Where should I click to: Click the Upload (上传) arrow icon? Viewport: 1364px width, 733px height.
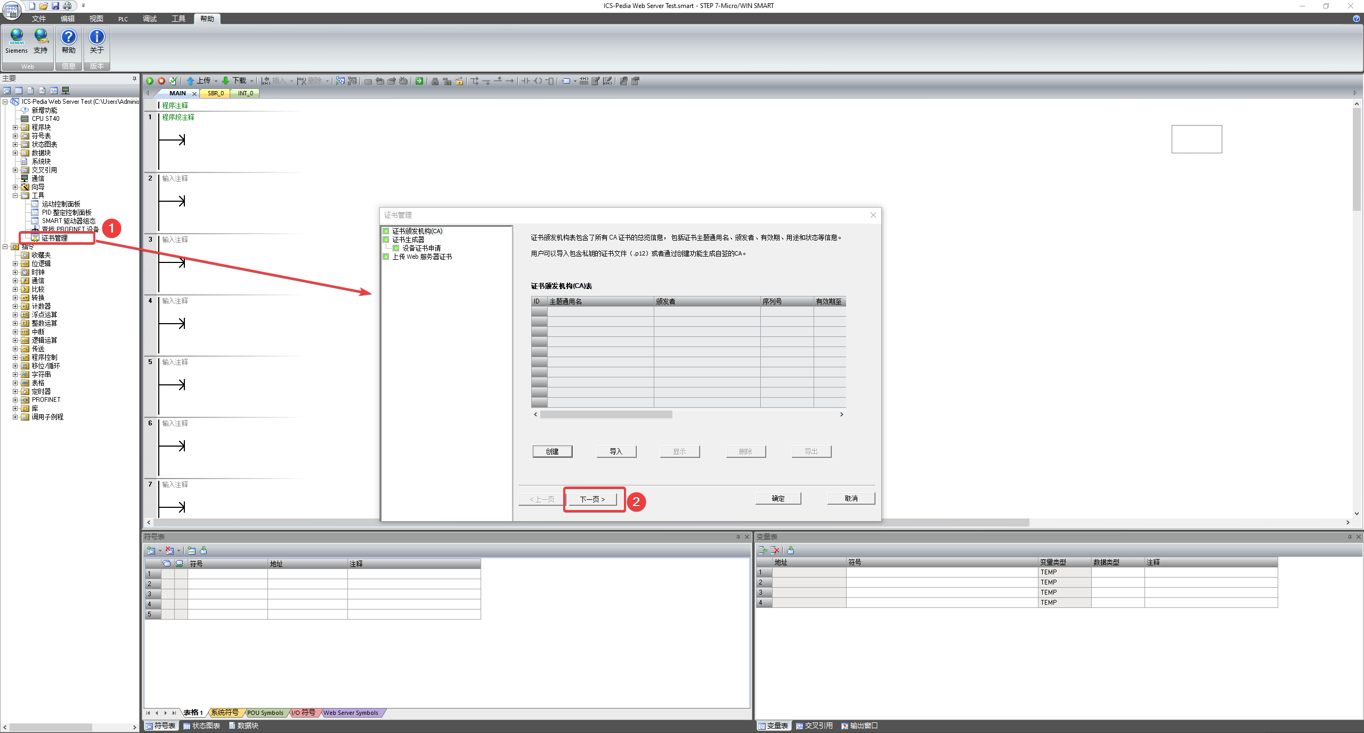(190, 81)
